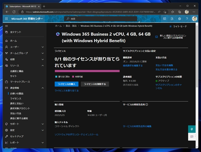
Task: Open account profile picture in header
Action: point(194,19)
